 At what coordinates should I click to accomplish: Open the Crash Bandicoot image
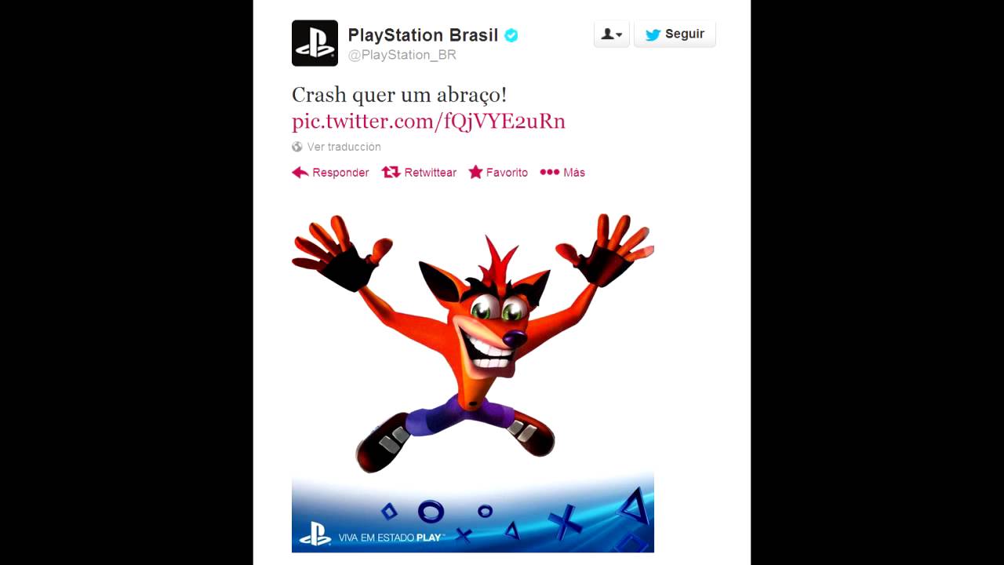[x=473, y=383]
